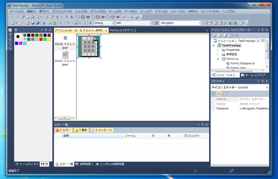Select the outlined Rounded Rectangle tool

click(93, 17)
